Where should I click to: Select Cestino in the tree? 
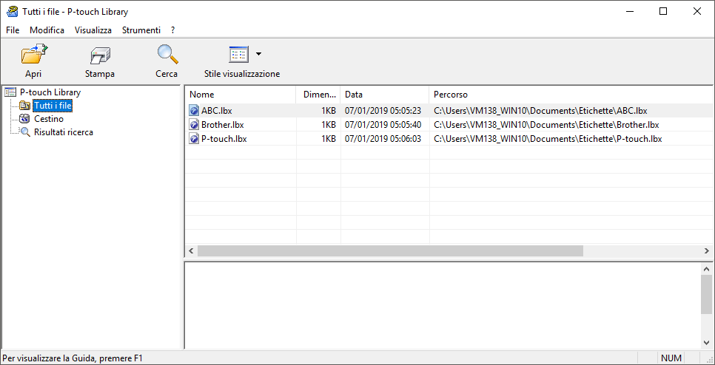tap(49, 119)
